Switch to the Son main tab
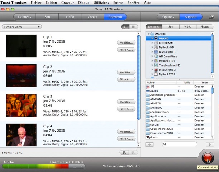 pos(47,17)
